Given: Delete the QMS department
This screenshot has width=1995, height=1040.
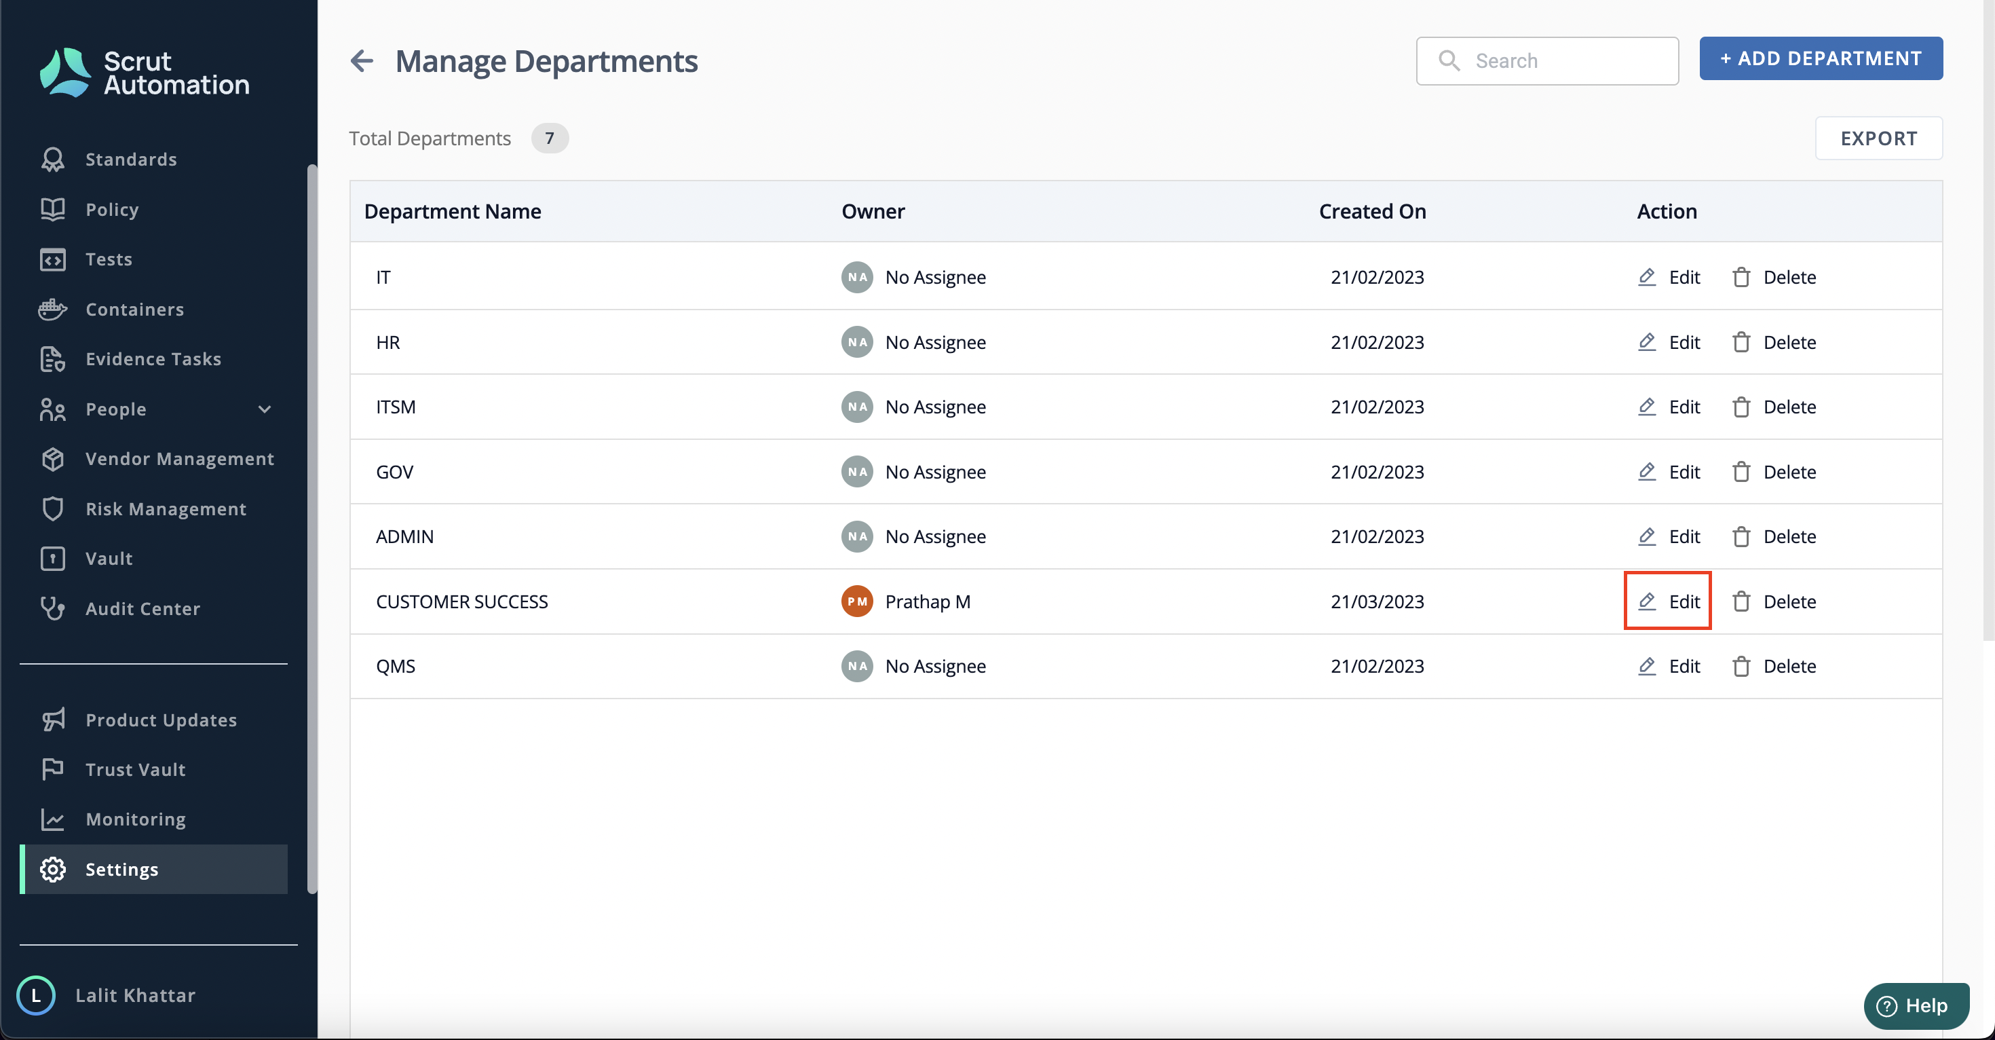Looking at the screenshot, I should [1774, 666].
